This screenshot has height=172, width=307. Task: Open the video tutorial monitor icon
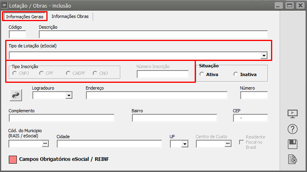tap(293, 114)
